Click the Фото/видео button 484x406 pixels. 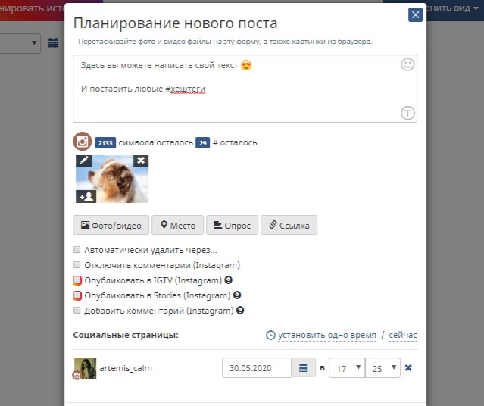pyautogui.click(x=111, y=225)
